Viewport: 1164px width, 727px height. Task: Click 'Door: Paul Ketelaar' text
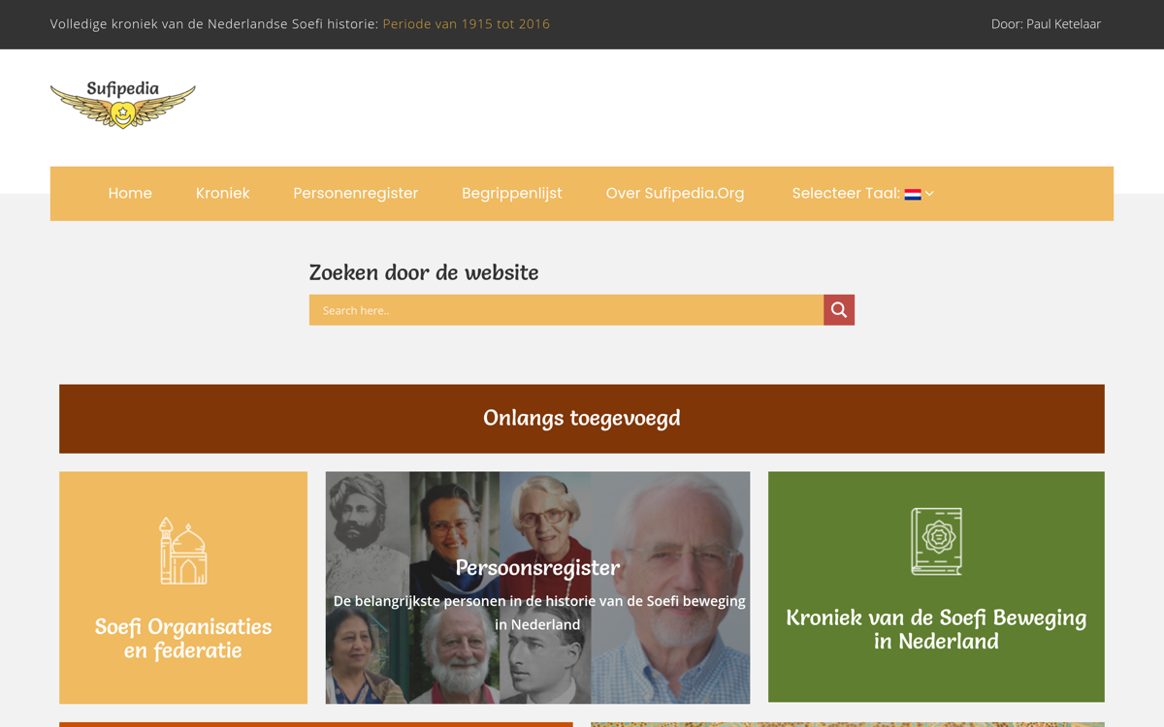[1046, 24]
